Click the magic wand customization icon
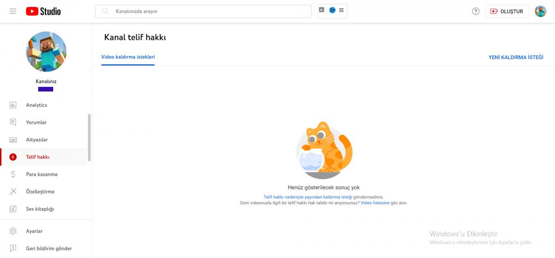555x258 pixels. tap(13, 191)
